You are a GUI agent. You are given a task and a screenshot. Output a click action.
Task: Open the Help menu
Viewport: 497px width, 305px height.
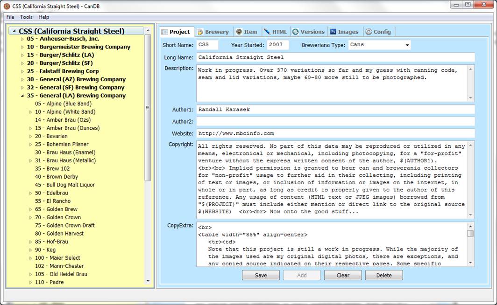pyautogui.click(x=44, y=17)
